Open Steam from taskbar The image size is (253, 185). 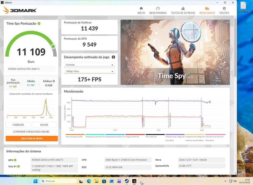point(127,181)
